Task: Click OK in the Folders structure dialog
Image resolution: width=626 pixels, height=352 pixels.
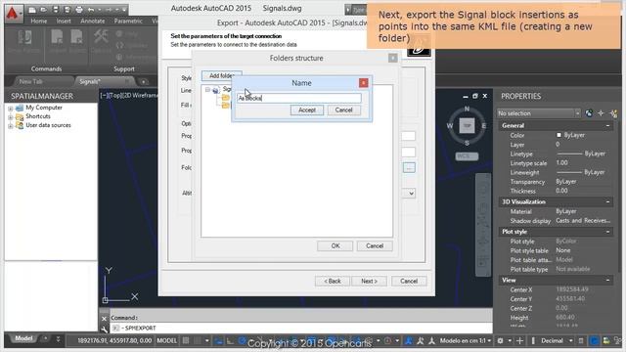Action: click(x=335, y=245)
